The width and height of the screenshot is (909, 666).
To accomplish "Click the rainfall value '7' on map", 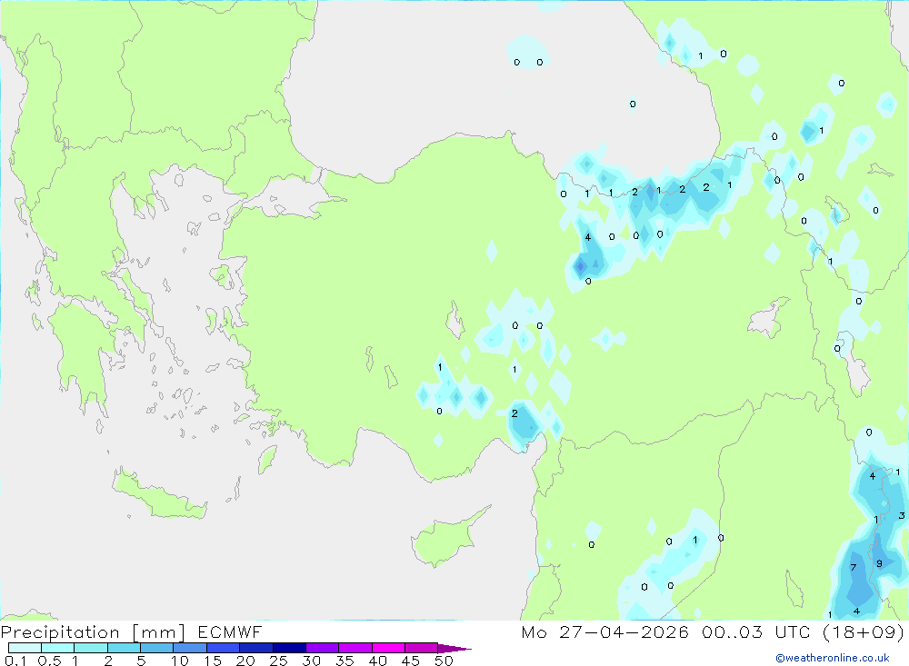I will coord(853,568).
